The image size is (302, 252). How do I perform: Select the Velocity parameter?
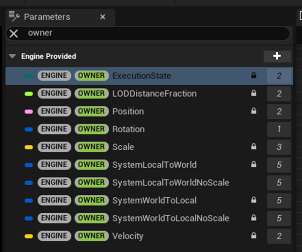click(x=149, y=236)
